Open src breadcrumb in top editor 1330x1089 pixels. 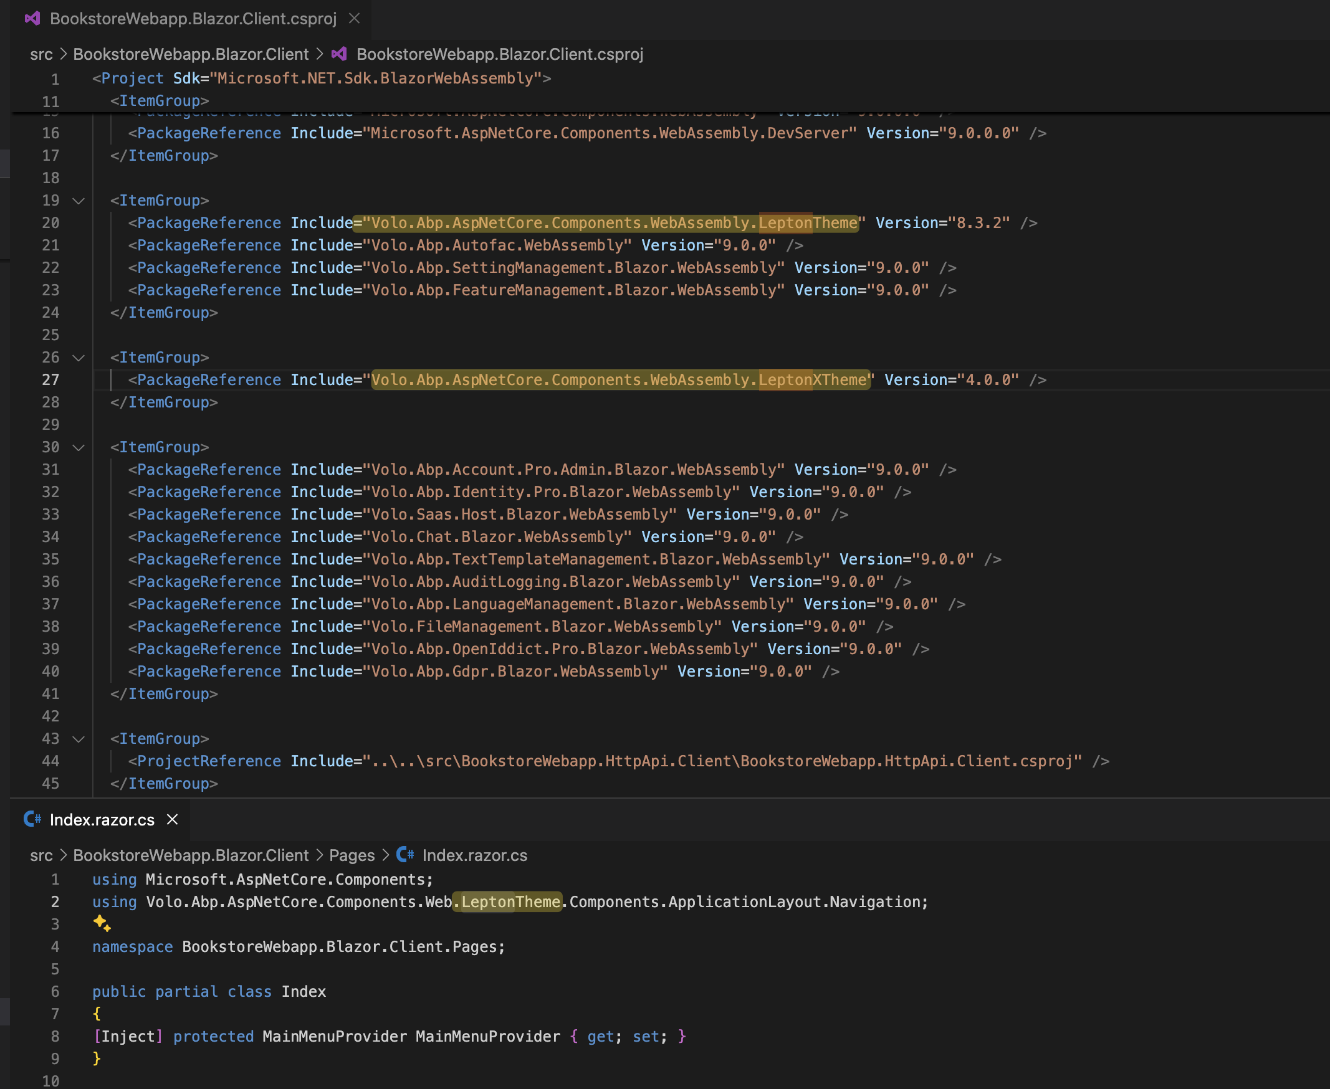[41, 54]
